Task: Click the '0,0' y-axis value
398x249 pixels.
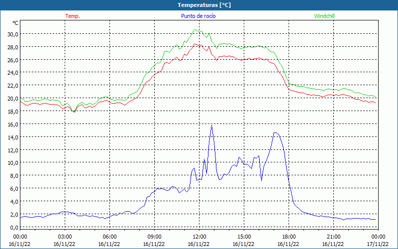Action: coord(14,228)
